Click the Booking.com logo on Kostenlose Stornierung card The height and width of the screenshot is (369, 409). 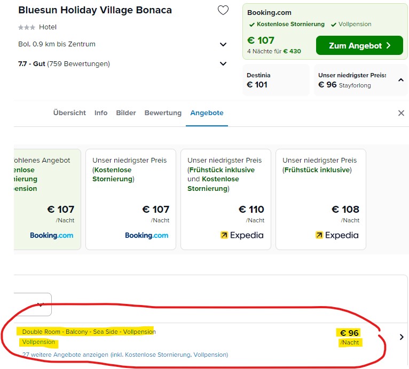(147, 235)
